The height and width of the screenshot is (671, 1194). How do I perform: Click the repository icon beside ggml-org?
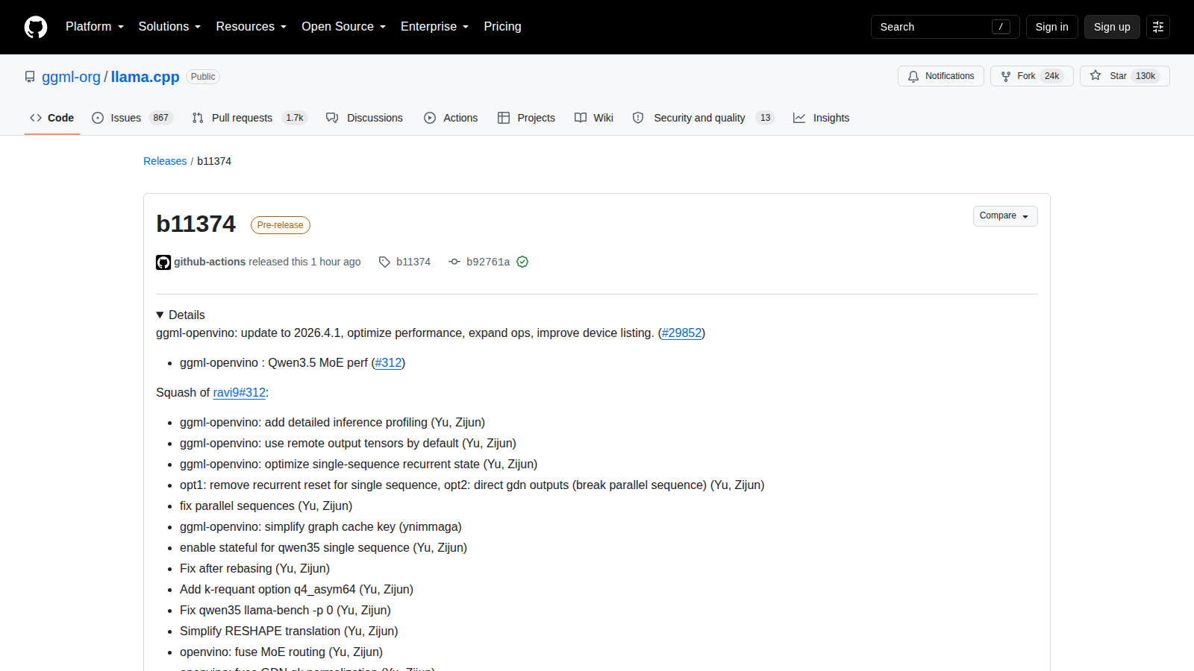point(30,77)
